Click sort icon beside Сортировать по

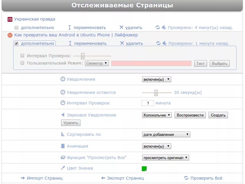63,134
